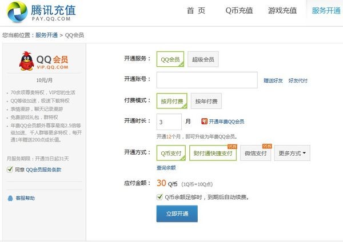This screenshot has height=242, width=343.
Task: Open the Q币充值 navigation tab
Action: 239,11
